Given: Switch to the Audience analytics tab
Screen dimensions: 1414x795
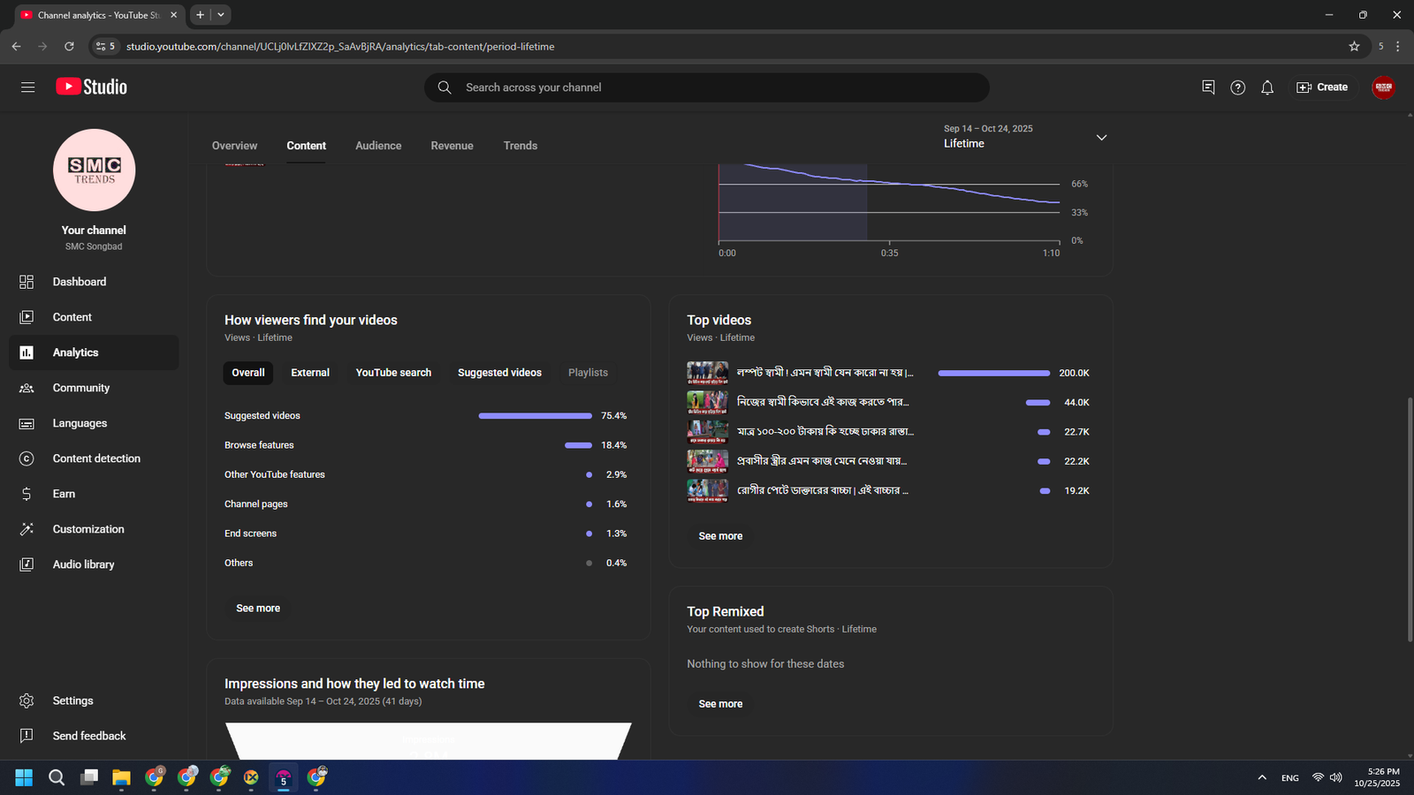Looking at the screenshot, I should click(x=378, y=146).
